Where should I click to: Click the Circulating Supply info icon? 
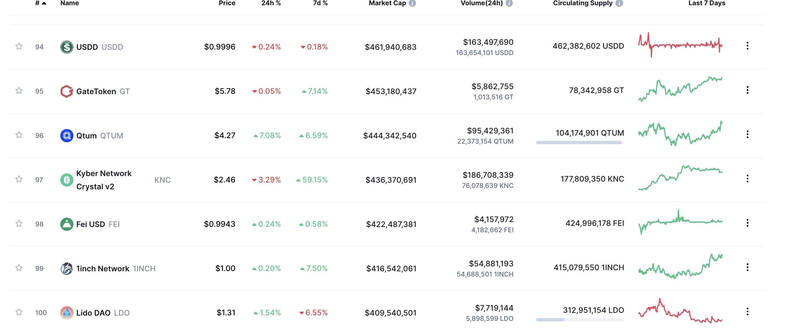619,3
